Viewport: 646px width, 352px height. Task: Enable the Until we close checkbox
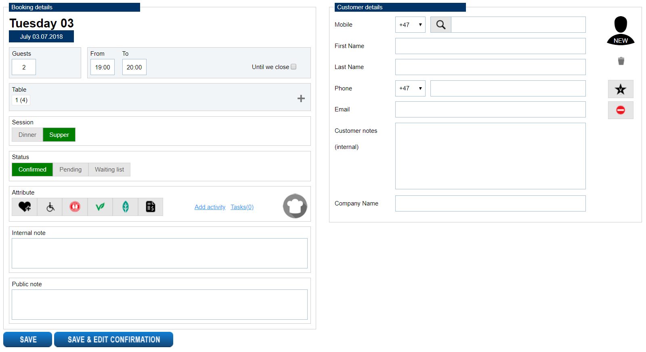294,67
